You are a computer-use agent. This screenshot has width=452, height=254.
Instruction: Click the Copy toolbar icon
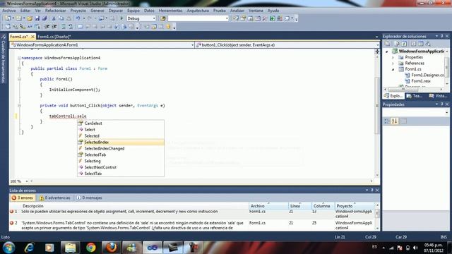61,18
